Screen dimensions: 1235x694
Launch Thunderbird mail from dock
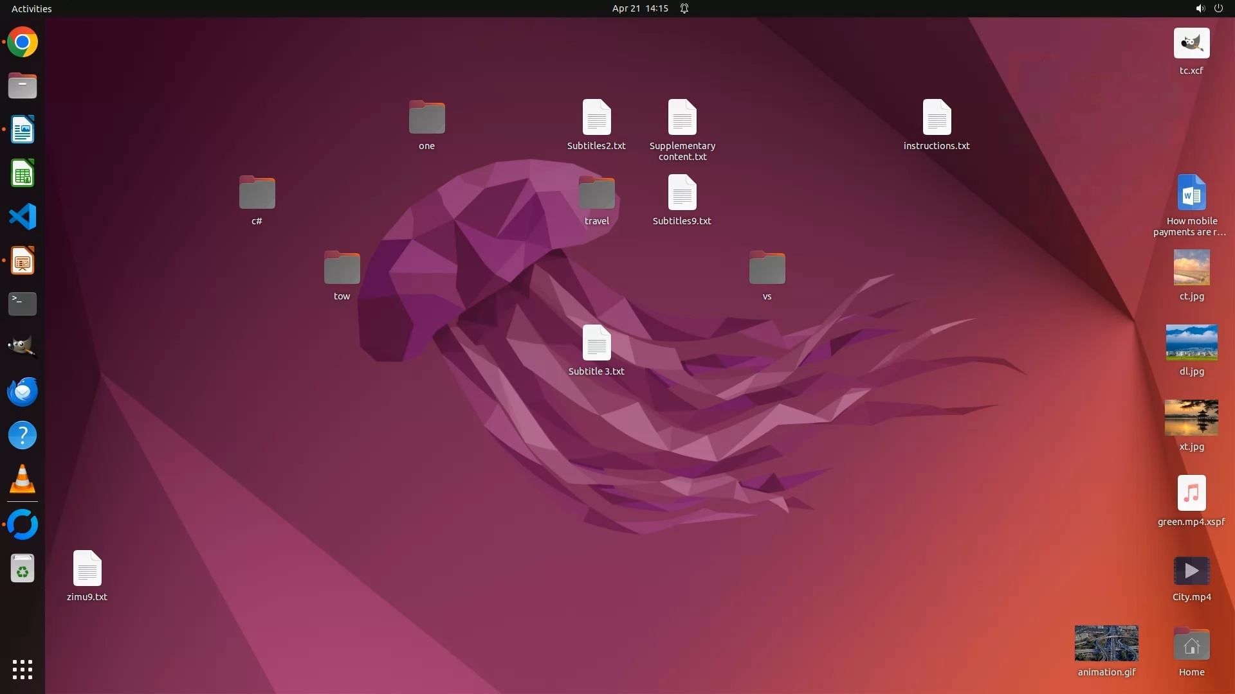pos(23,391)
